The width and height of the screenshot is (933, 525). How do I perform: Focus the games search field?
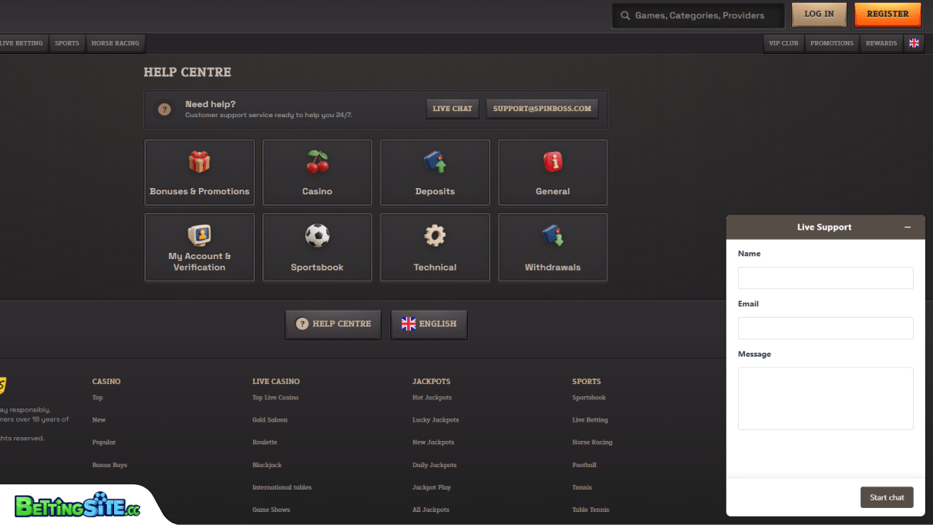tap(698, 15)
